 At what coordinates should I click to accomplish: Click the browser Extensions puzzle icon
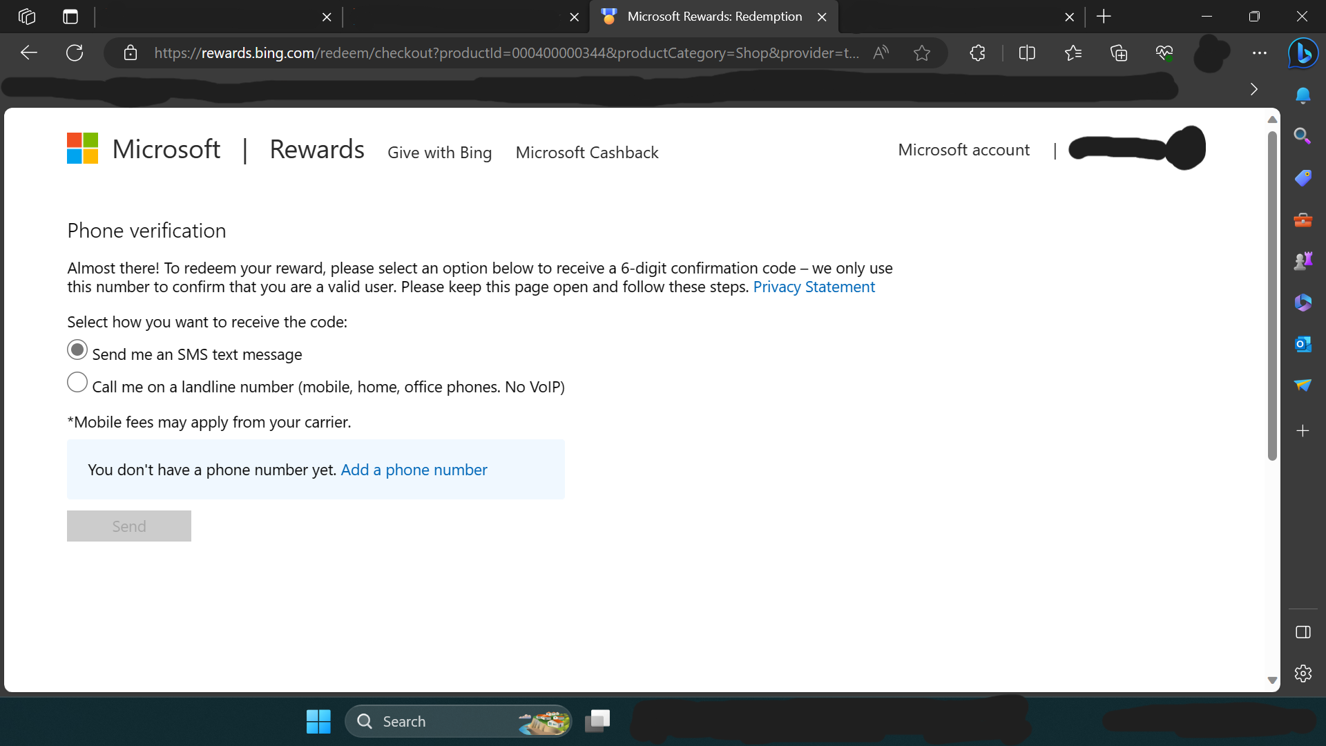[977, 53]
